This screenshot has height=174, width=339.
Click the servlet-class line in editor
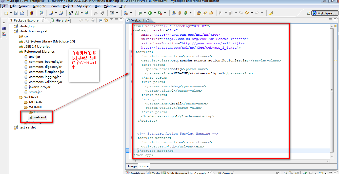[x=211, y=60]
